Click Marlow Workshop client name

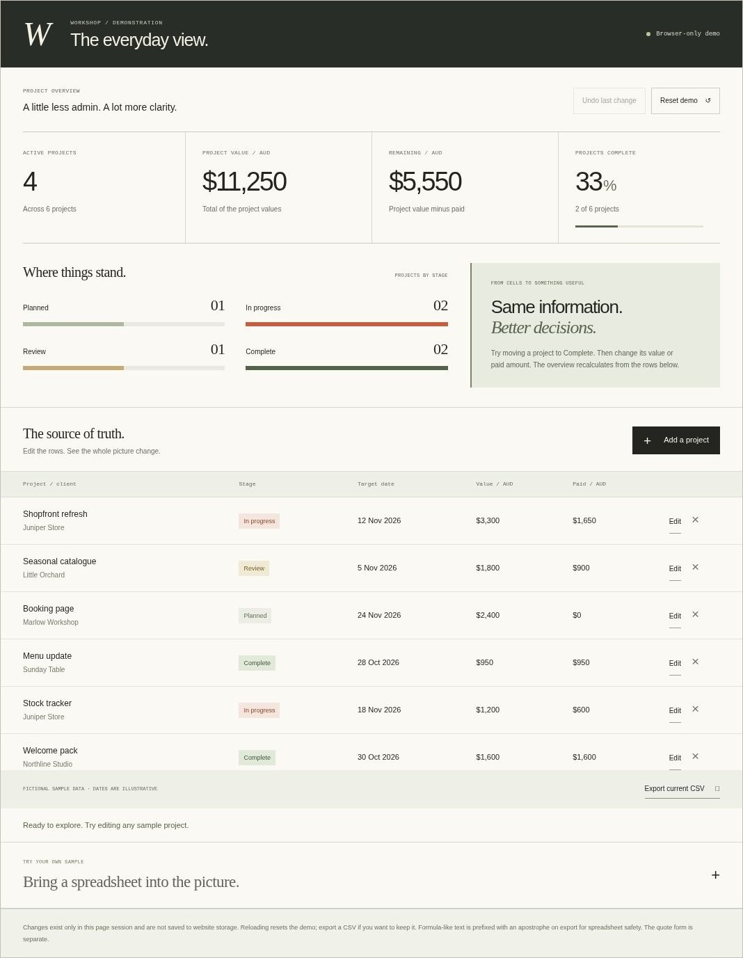coord(51,622)
